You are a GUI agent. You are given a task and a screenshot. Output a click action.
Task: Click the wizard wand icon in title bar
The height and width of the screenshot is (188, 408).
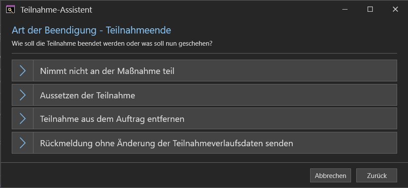pyautogui.click(x=10, y=10)
